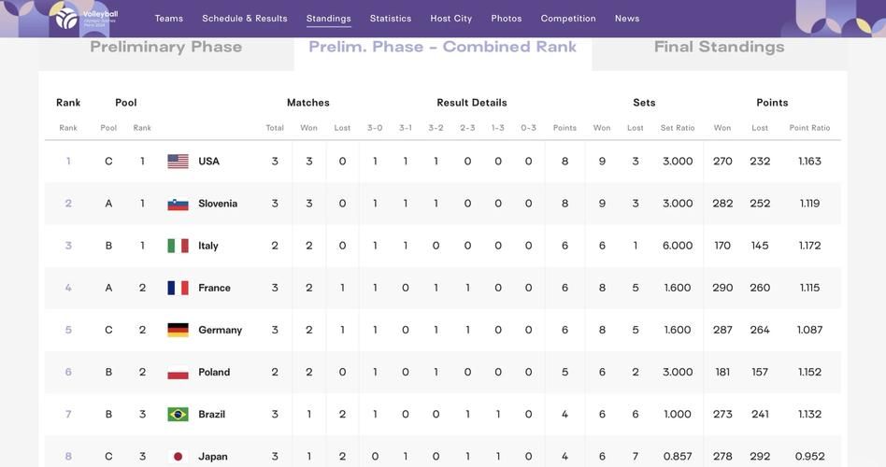
Task: Go to the Statistics page
Action: tap(391, 19)
